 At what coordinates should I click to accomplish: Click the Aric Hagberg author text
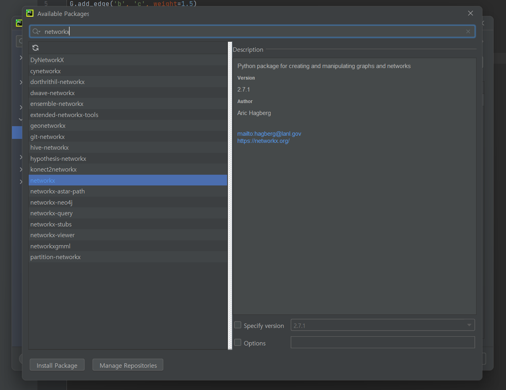pyautogui.click(x=254, y=113)
